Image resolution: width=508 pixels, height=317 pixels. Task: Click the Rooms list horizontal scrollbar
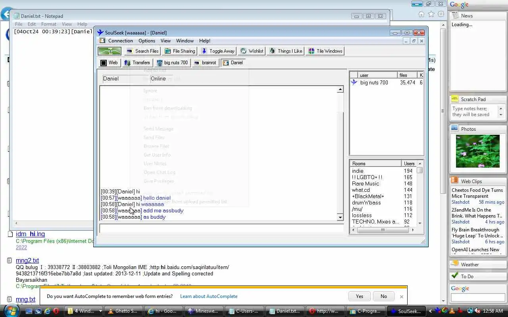coord(383,230)
